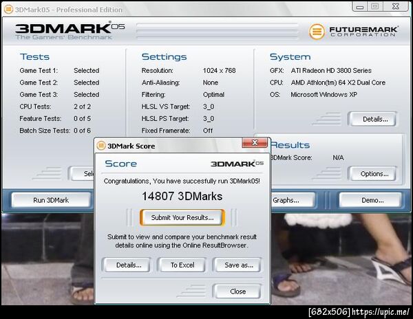Click the 3DMark05 title bar app icon
This screenshot has height=319, width=413.
tap(8, 9)
